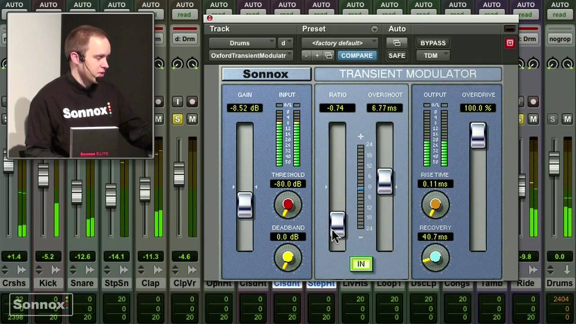Open the Drums track selector

(242, 43)
